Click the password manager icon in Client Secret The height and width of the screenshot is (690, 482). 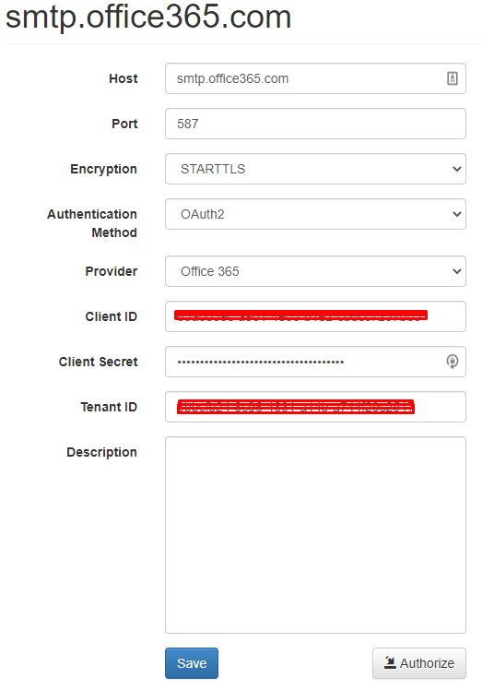(x=453, y=362)
